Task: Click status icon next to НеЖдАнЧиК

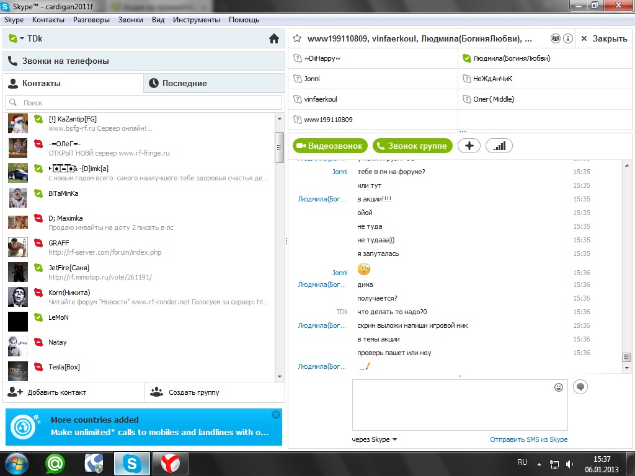Action: click(466, 79)
